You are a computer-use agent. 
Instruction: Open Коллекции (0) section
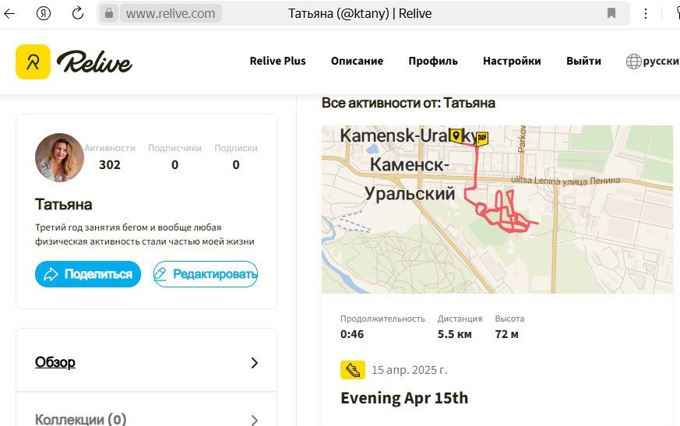(81, 419)
